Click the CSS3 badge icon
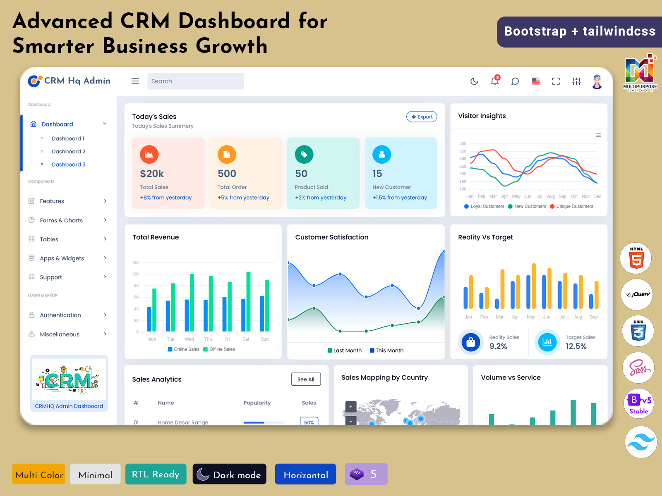Viewport: 662px width, 496px height. (638, 331)
